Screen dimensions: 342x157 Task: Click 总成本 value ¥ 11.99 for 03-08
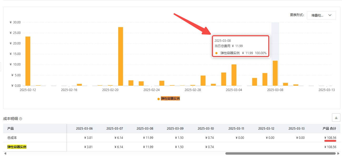[148, 138]
